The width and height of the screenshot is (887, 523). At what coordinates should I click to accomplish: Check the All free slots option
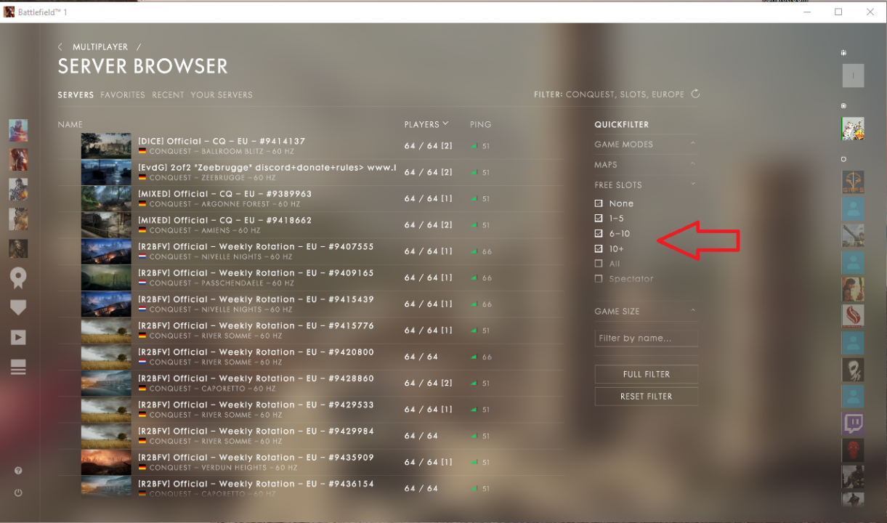(x=599, y=264)
